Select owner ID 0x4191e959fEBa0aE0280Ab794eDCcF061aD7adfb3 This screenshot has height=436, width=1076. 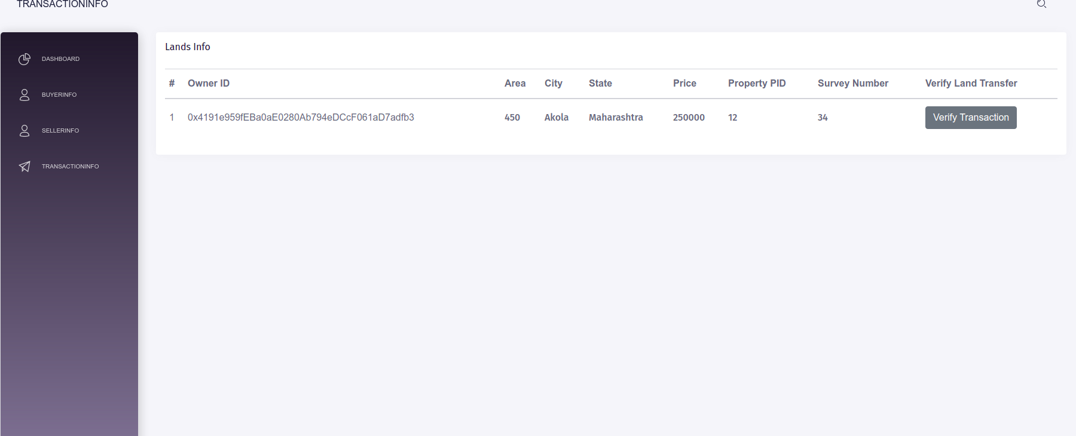tap(301, 118)
